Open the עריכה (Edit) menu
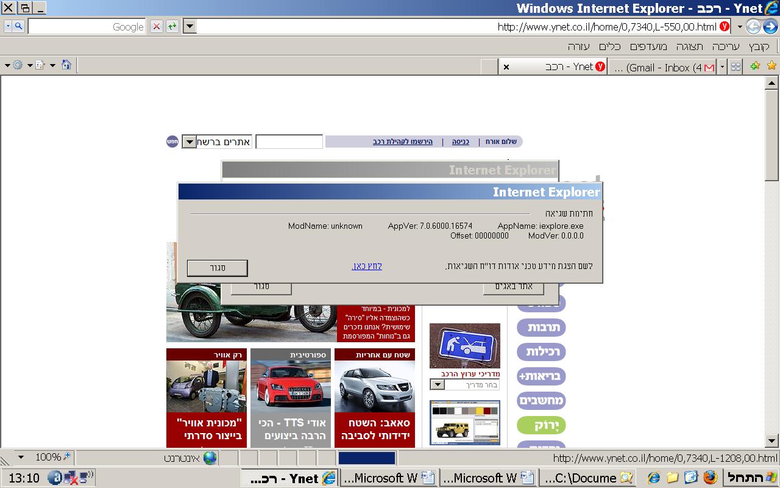 coord(725,46)
